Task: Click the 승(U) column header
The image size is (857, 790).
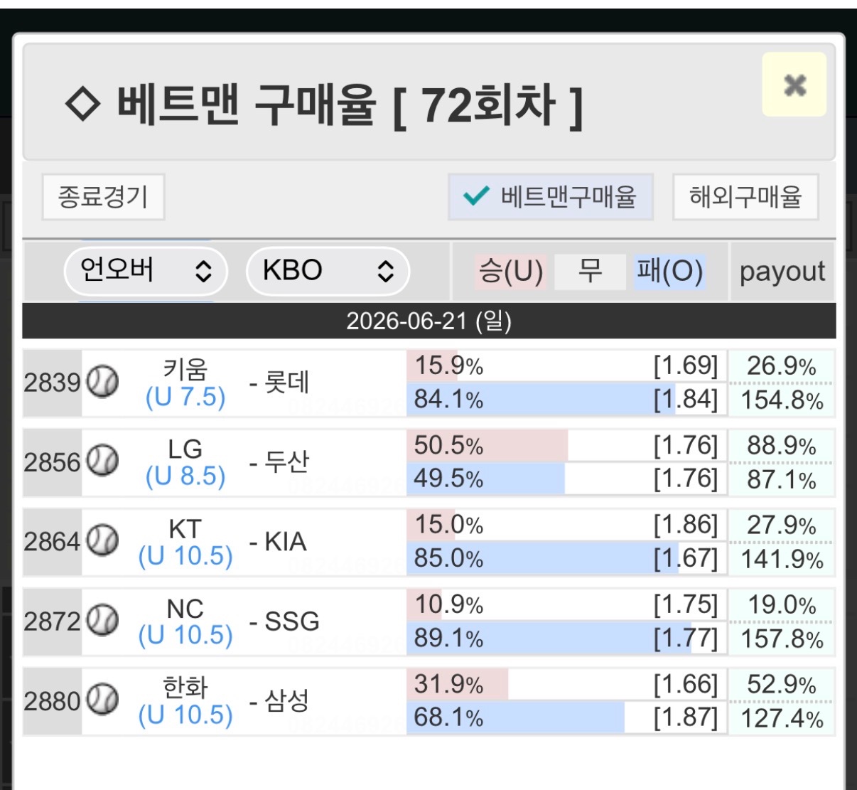Action: pyautogui.click(x=511, y=272)
